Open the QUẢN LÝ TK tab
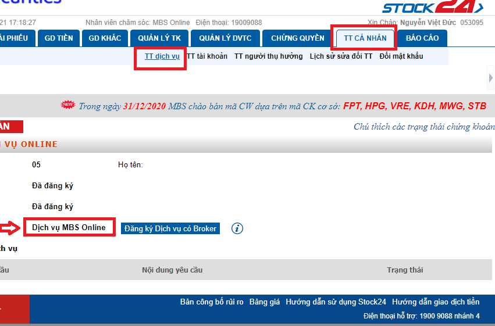495x326 pixels. point(159,38)
